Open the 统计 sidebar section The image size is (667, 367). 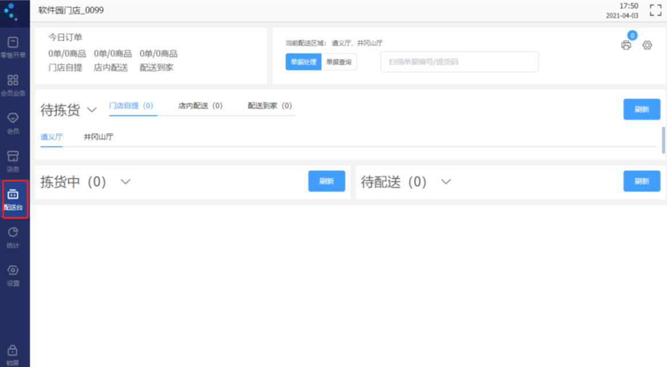(13, 237)
